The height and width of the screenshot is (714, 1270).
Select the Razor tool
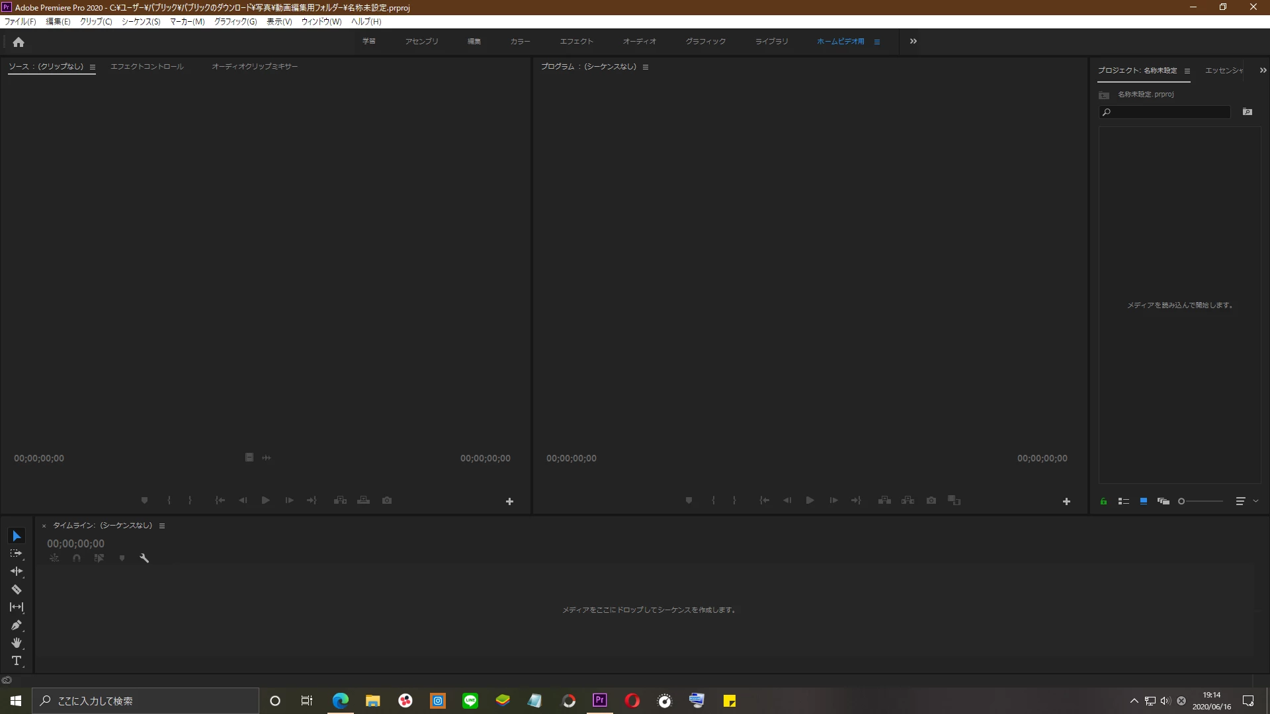(17, 589)
